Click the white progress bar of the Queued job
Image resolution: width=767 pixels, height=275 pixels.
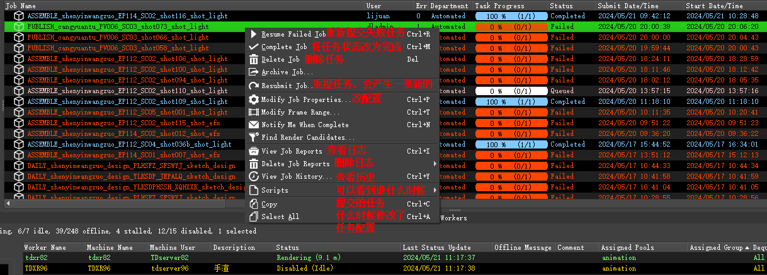click(511, 91)
